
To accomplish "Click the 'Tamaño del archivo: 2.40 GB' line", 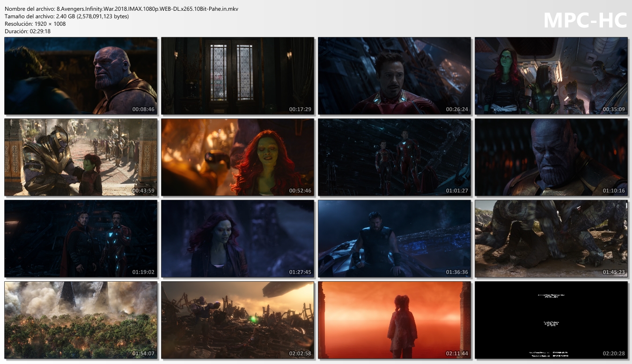I will [x=66, y=16].
